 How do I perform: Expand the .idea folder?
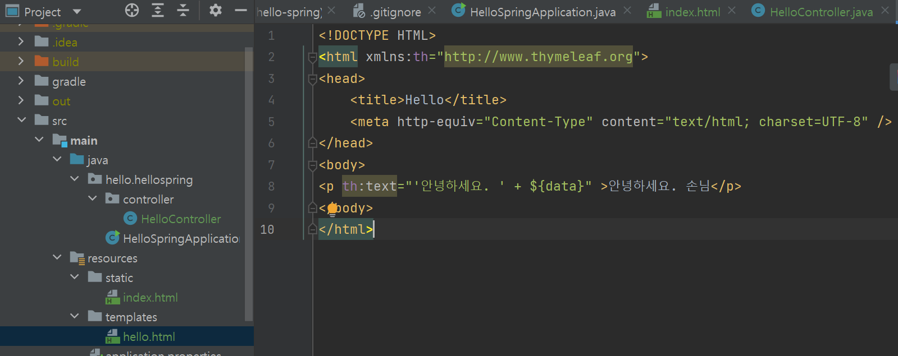21,41
